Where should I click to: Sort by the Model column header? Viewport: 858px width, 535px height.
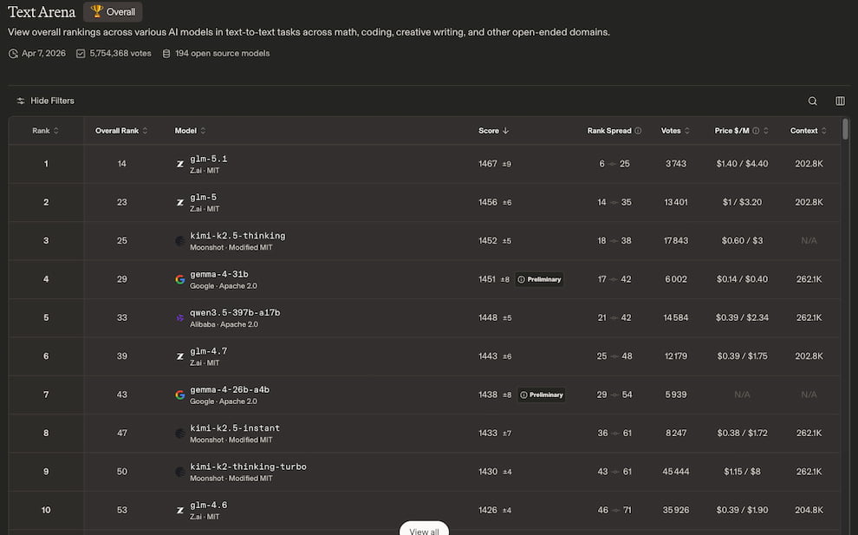190,131
